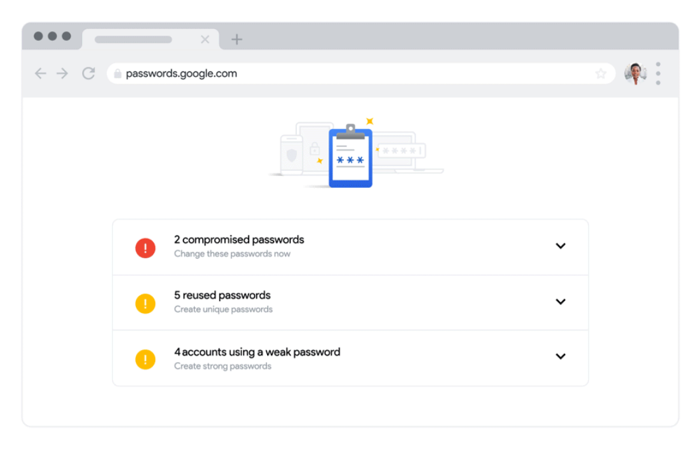Viewport: 699px width, 460px height.
Task: Click the padlock icon in address bar
Action: click(x=117, y=73)
